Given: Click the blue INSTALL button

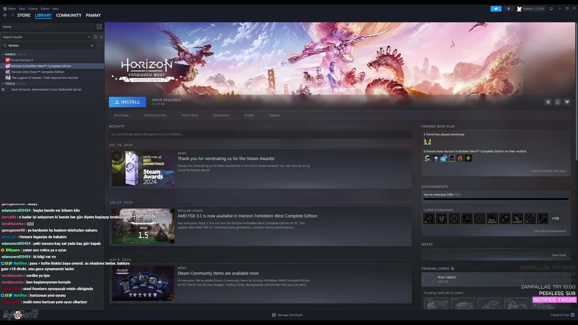Looking at the screenshot, I should click(127, 102).
